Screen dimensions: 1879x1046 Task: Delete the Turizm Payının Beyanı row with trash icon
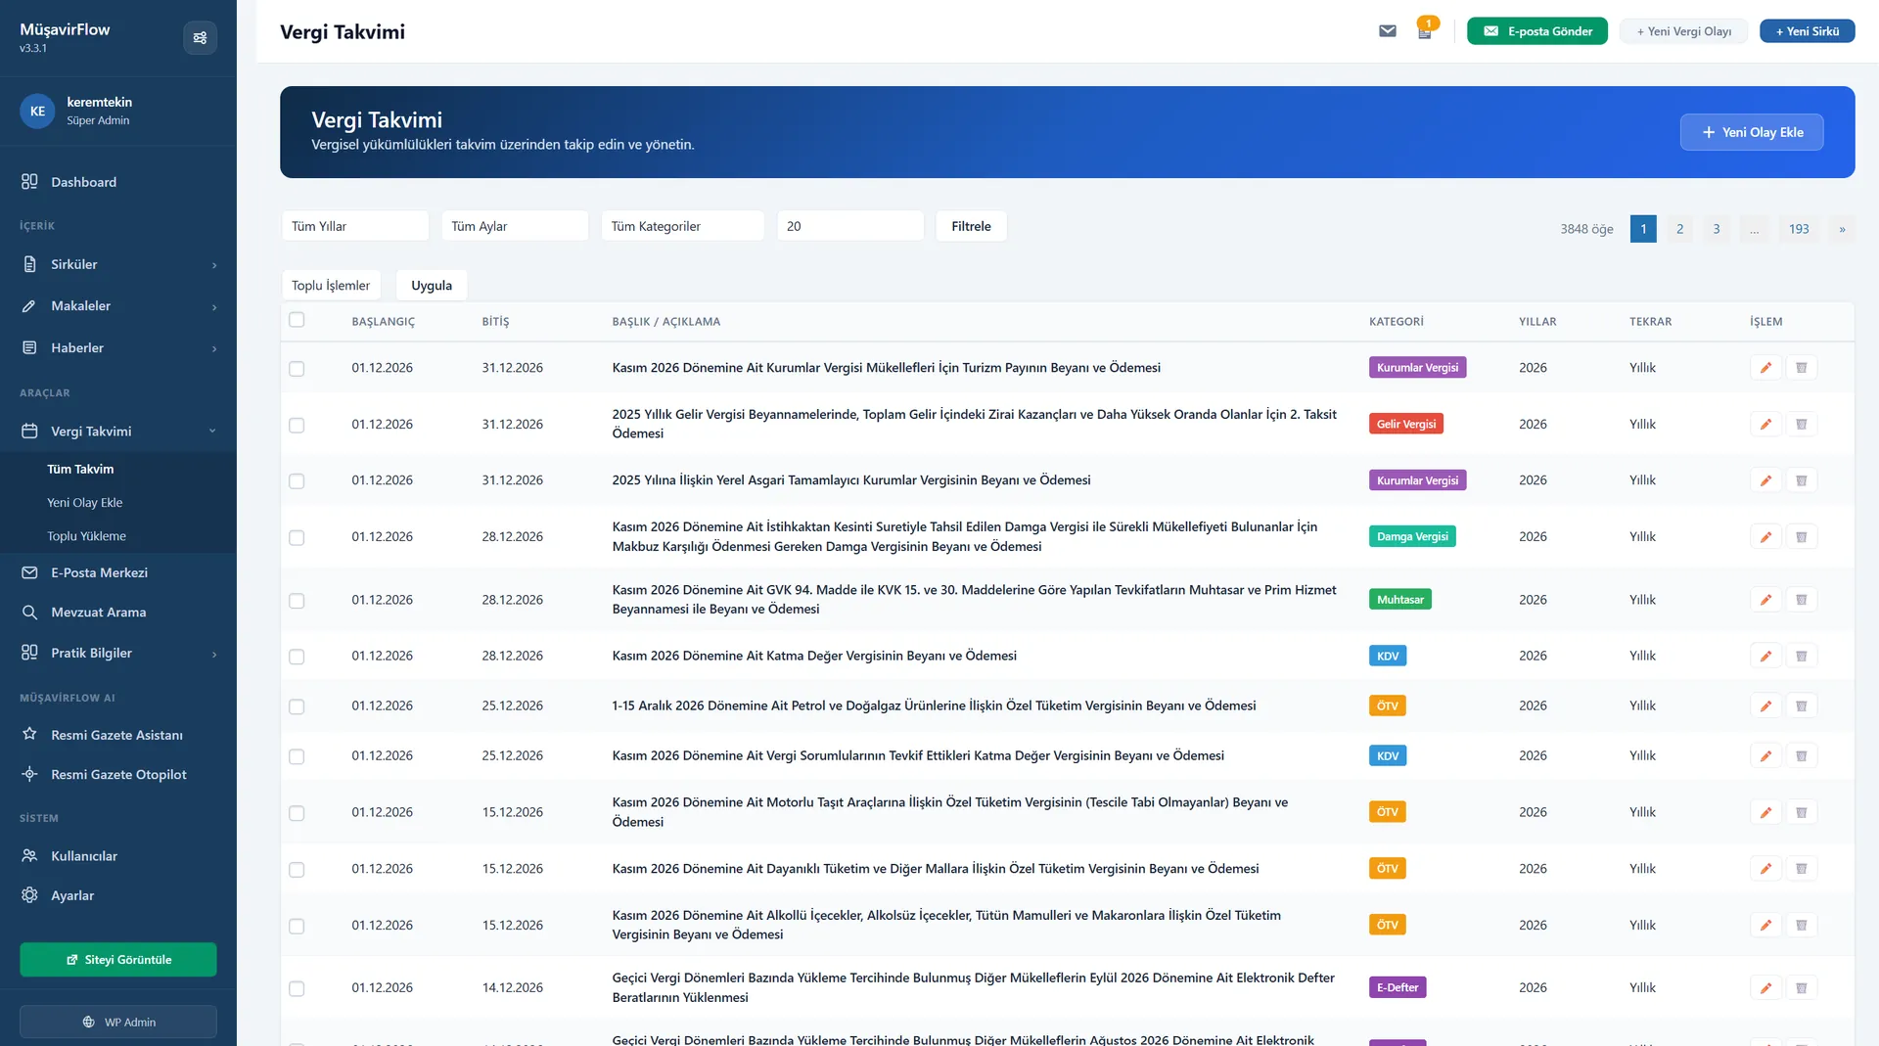coord(1801,368)
